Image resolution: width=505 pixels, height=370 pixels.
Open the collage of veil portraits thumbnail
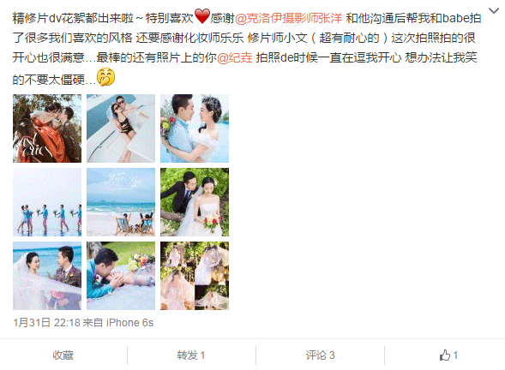(x=195, y=276)
